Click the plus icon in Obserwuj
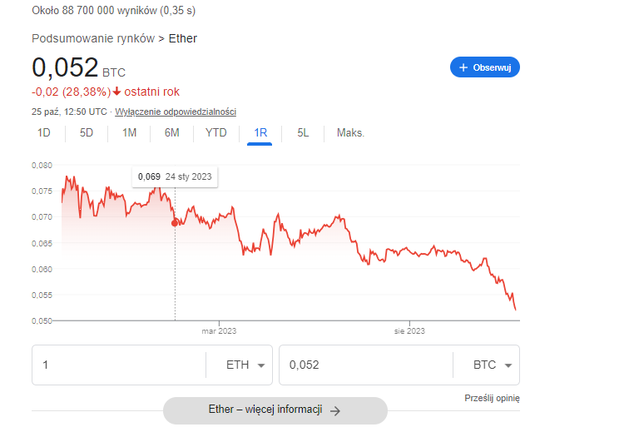The image size is (634, 437). coord(463,67)
